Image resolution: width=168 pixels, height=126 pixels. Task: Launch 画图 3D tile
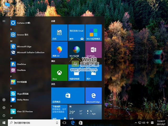coord(59,50)
